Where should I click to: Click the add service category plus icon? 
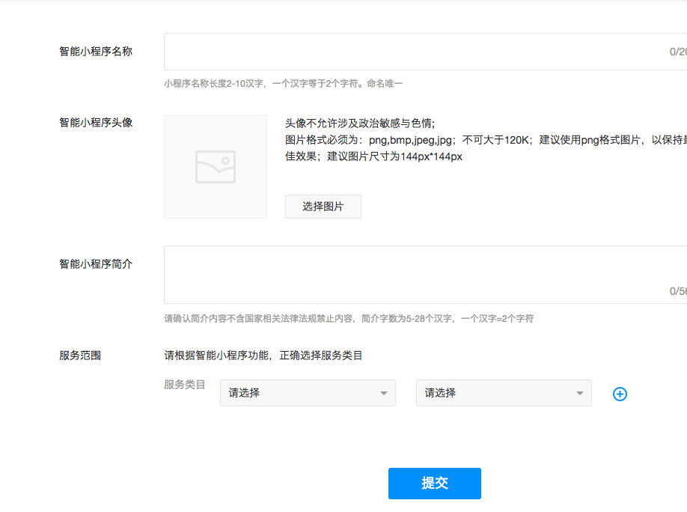pos(620,394)
